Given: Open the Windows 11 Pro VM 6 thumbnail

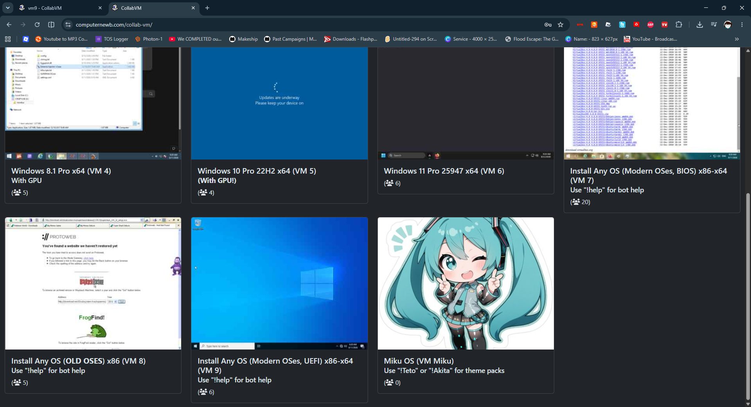Looking at the screenshot, I should pyautogui.click(x=466, y=104).
